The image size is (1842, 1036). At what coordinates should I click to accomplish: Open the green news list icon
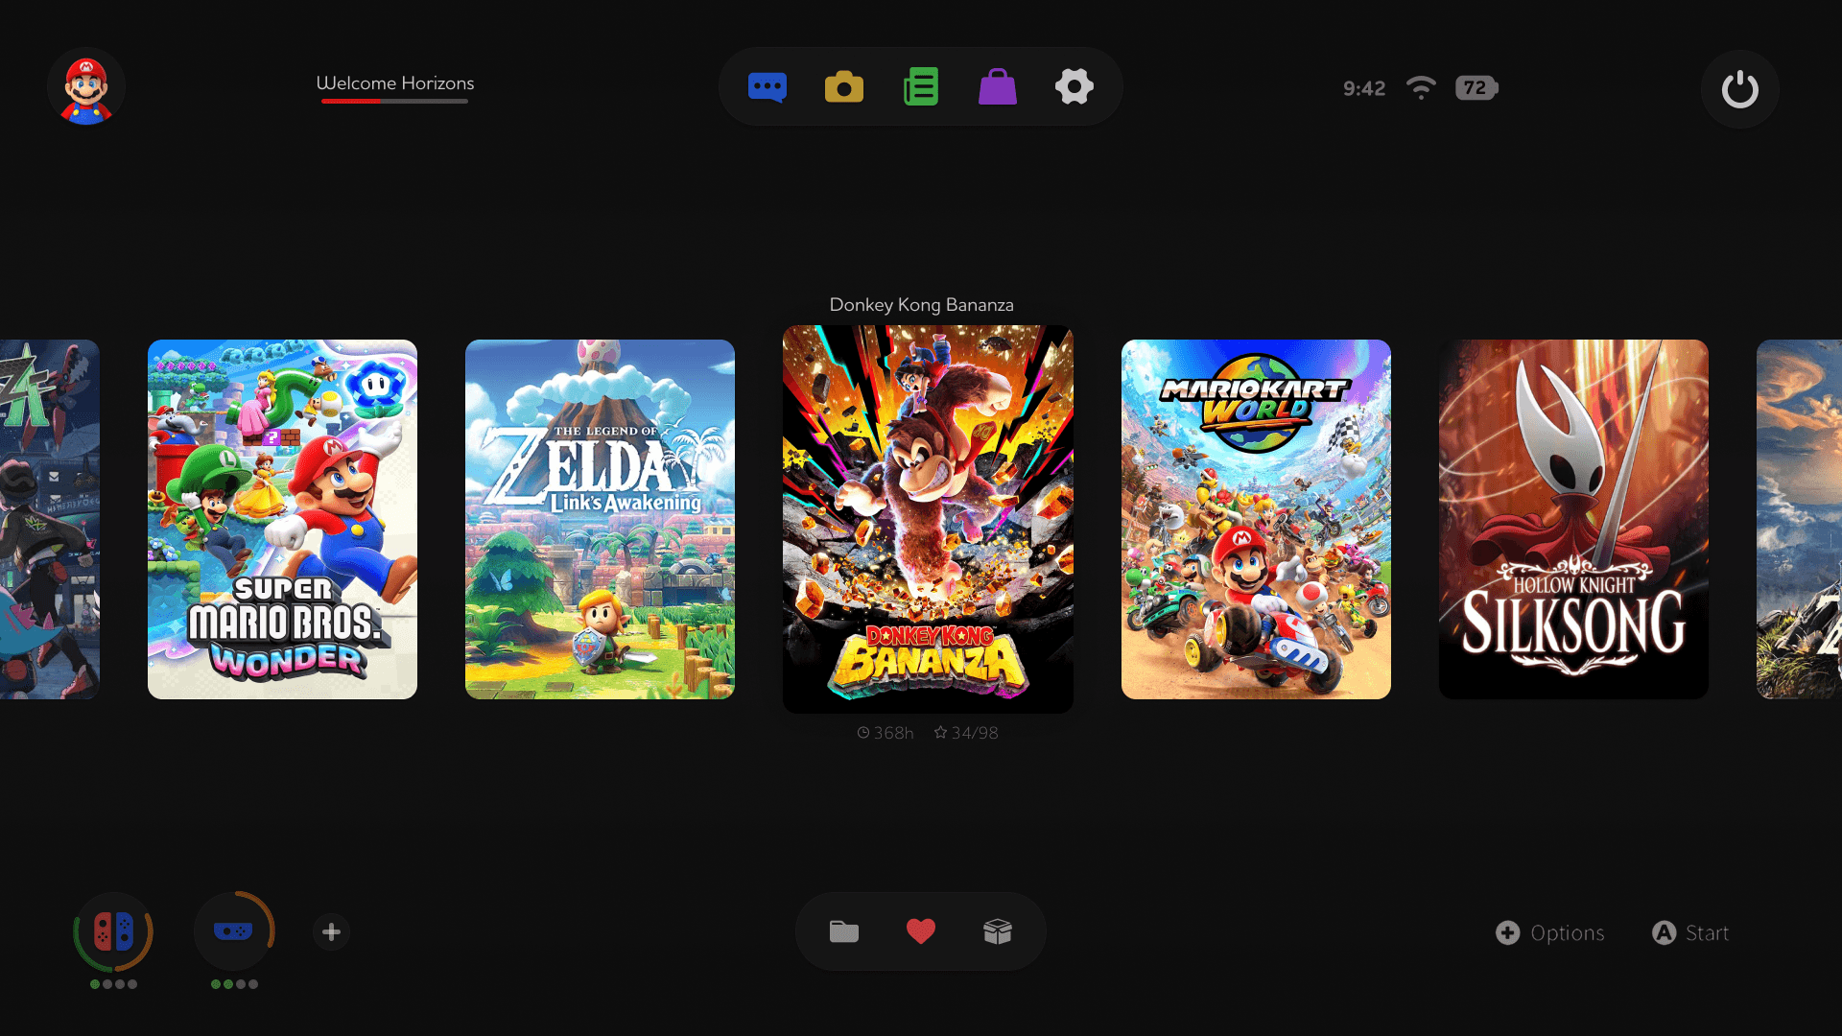click(921, 87)
